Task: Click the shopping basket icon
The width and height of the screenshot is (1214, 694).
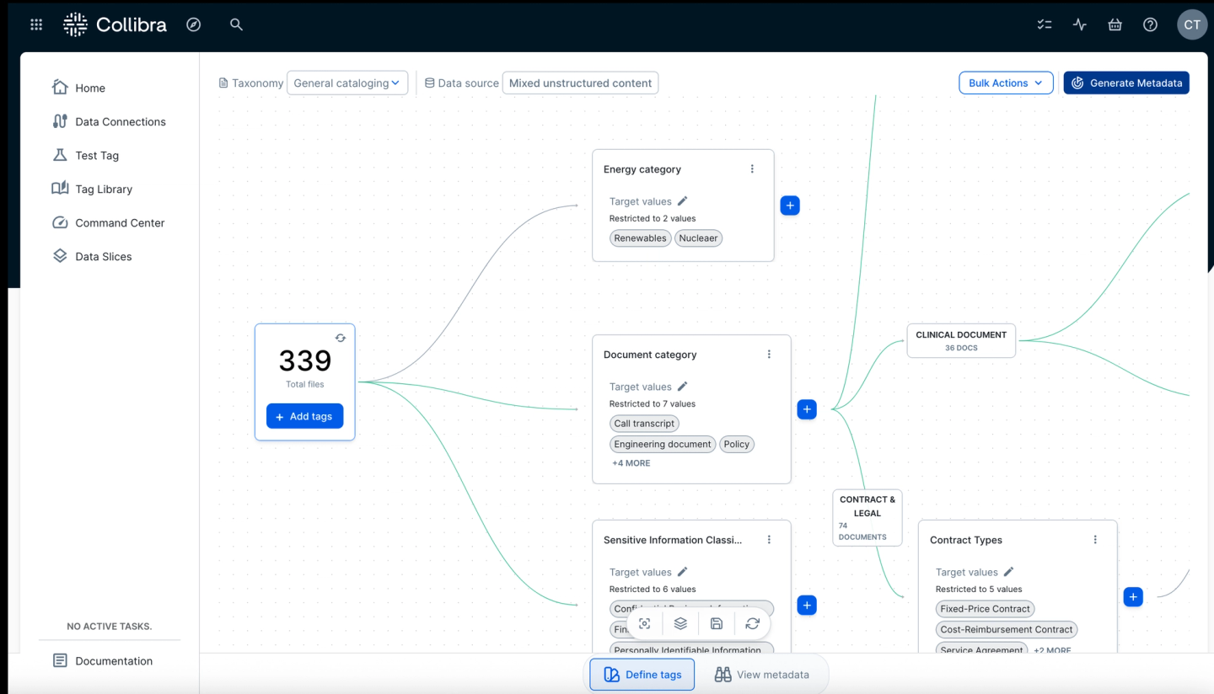Action: tap(1115, 25)
